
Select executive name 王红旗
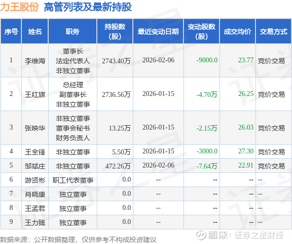click(x=35, y=94)
